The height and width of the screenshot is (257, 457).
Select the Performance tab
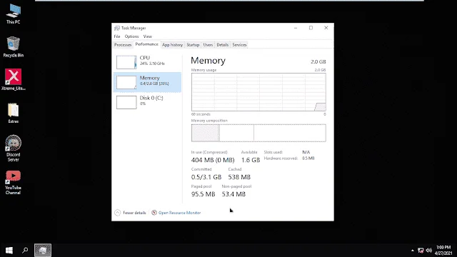[146, 44]
